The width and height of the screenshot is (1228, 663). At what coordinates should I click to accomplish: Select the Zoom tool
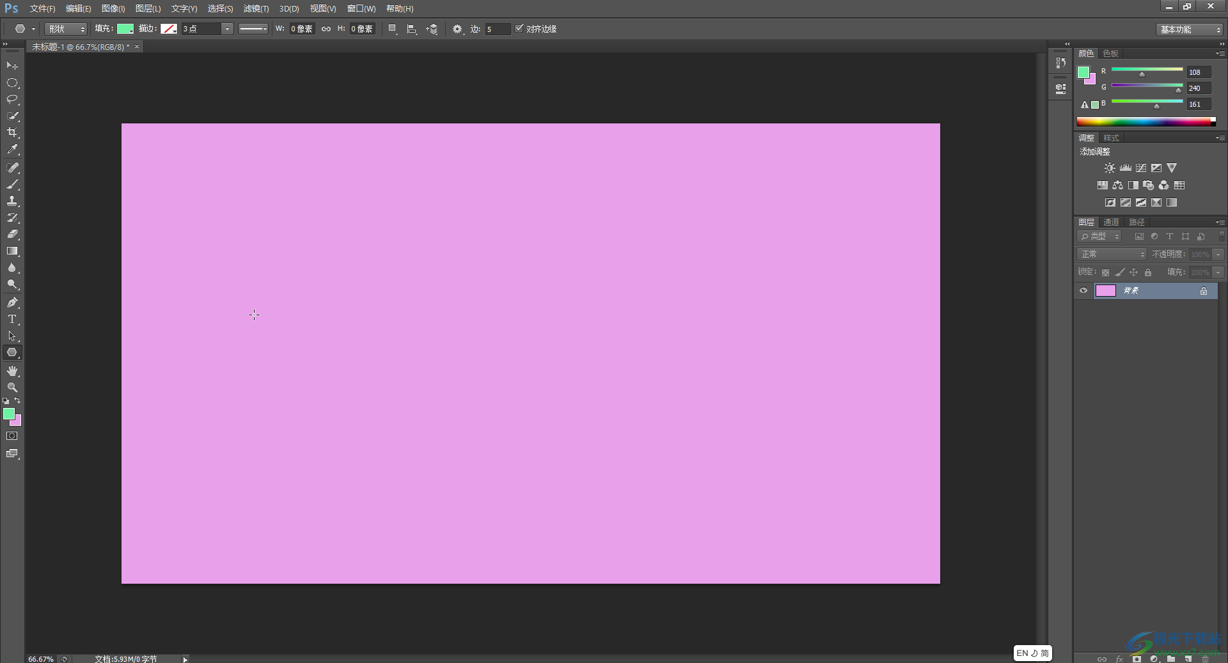point(12,387)
